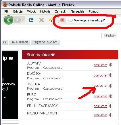The width and height of the screenshot is (121, 125).
Task: Switch to the CZĘSTOTLIWOŚCI tab
Action: 45,43
